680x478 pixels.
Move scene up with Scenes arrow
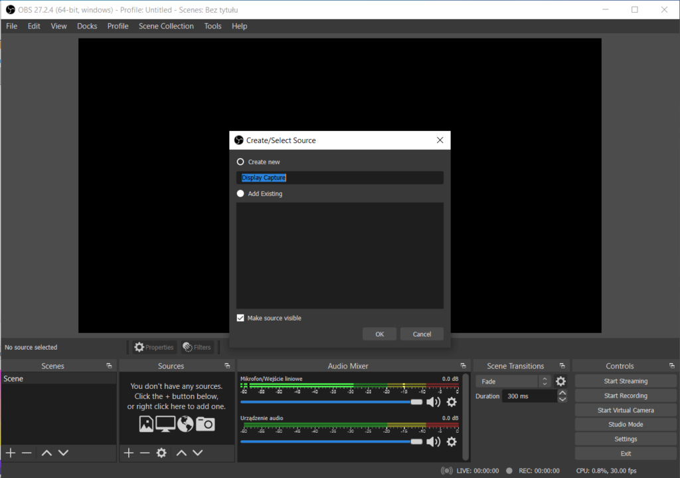tap(46, 453)
